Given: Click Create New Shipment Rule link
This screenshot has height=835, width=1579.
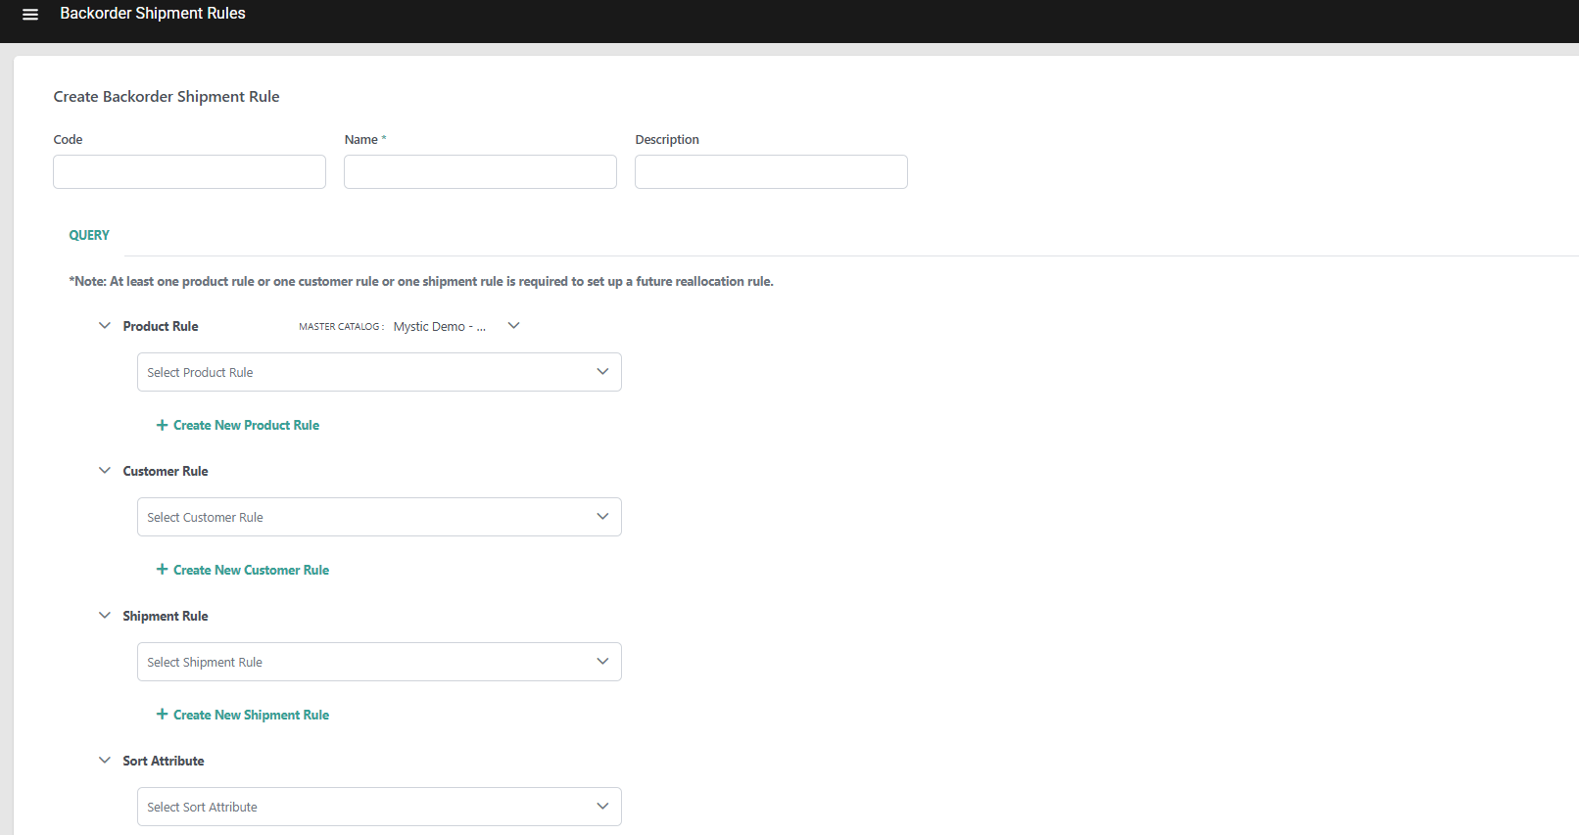Looking at the screenshot, I should (x=243, y=715).
